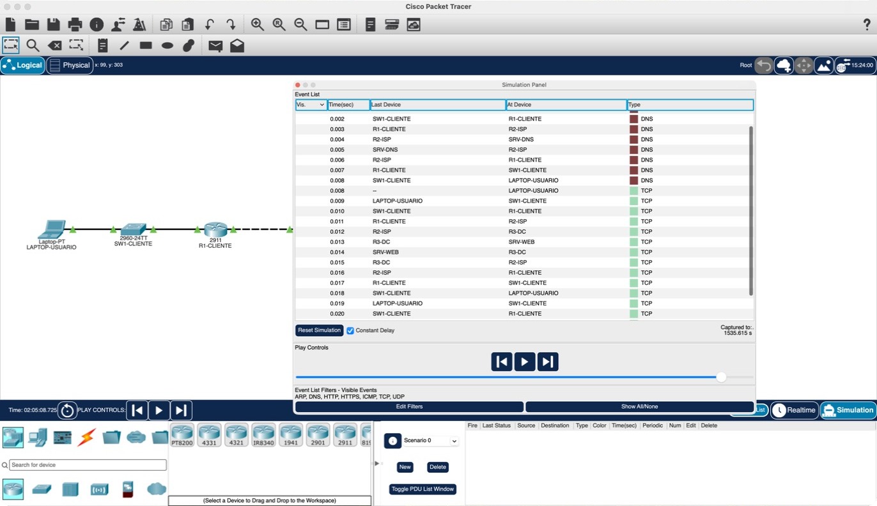
Task: Pick the Inspect magnifier tool
Action: (33, 45)
